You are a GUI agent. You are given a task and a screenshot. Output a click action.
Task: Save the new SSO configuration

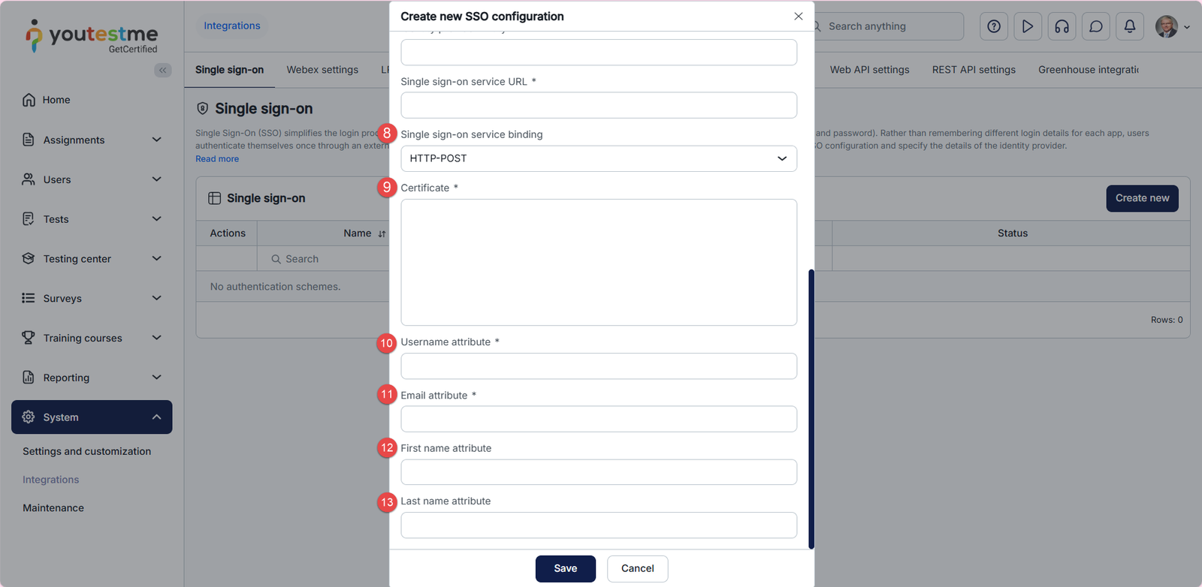565,568
